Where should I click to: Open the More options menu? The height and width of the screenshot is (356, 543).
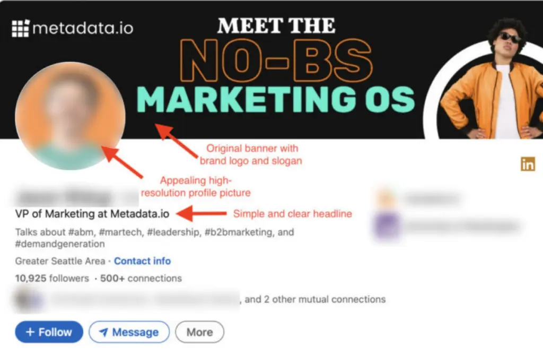pyautogui.click(x=199, y=332)
